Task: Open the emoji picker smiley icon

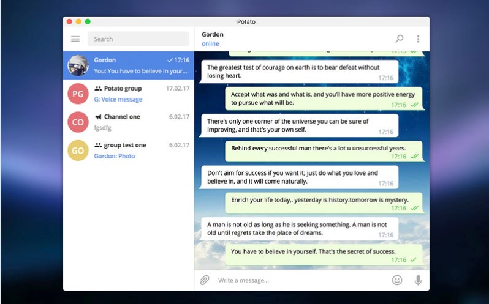Action: click(x=397, y=280)
